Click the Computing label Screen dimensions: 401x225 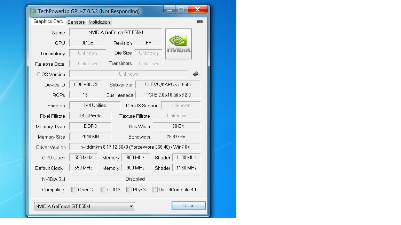(x=53, y=190)
